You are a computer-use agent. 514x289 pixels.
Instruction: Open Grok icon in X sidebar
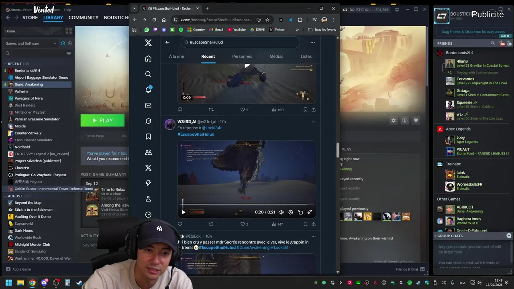pyautogui.click(x=148, y=121)
